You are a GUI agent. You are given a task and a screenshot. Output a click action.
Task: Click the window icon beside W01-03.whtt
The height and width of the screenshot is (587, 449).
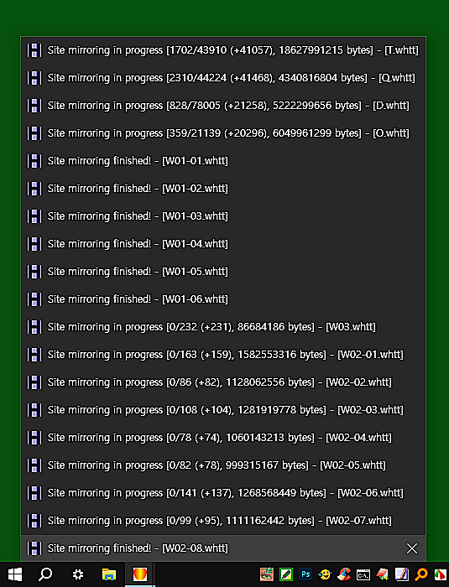pos(34,216)
